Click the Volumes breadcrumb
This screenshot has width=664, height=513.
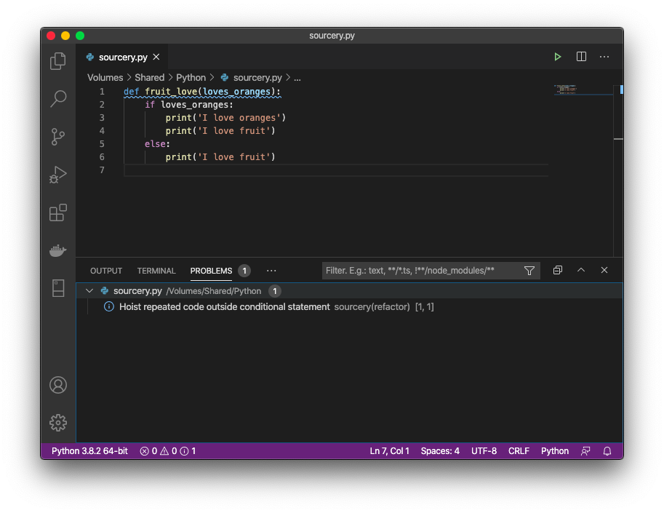point(105,78)
